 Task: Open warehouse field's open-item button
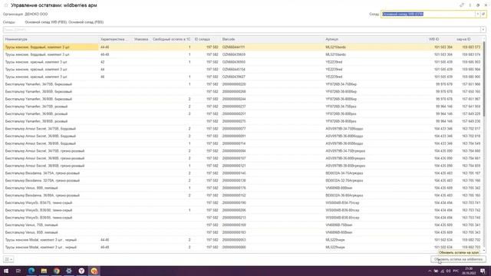click(x=483, y=14)
